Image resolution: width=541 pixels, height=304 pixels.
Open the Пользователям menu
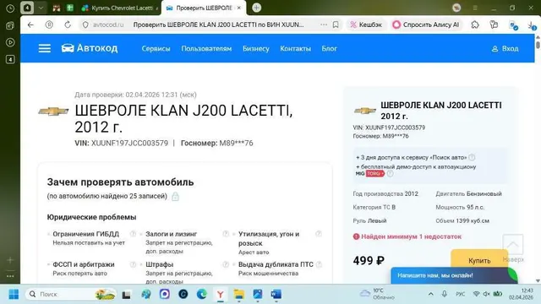pos(206,49)
